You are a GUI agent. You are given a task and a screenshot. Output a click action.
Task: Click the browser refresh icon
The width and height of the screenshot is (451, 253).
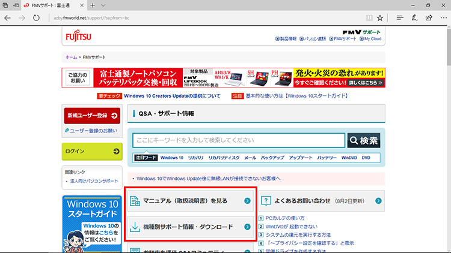pyautogui.click(x=37, y=18)
